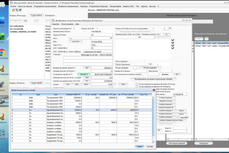
Task: Select the 1Charl S02 L01 juillet proposition row
Action: [212, 46]
